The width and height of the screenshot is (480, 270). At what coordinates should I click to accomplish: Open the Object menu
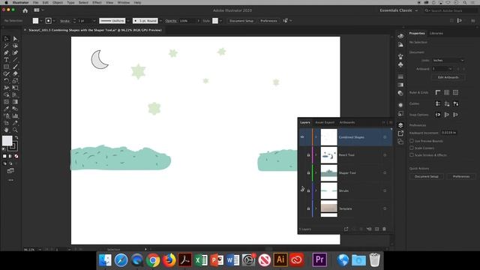click(58, 2)
